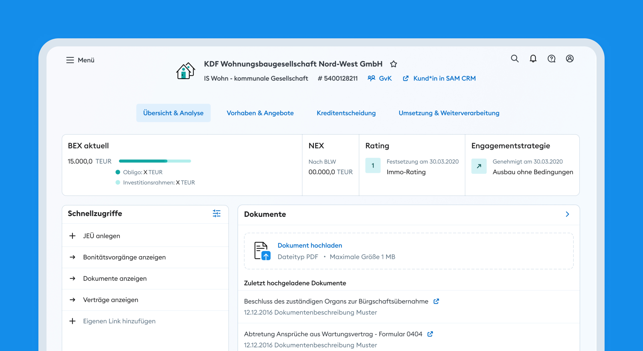This screenshot has width=643, height=351.
Task: Mark KDF Wohnungsbaugesellschaft as favorite via star
Action: [x=394, y=64]
